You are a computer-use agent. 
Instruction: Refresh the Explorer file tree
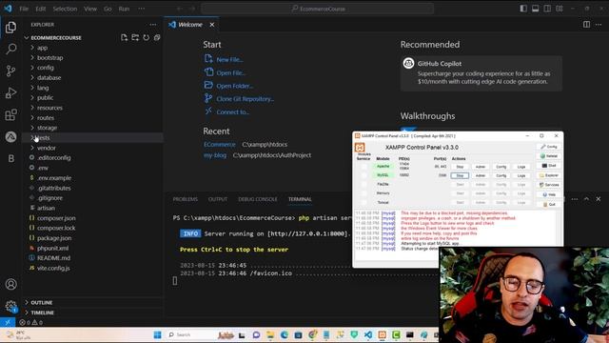pos(146,38)
